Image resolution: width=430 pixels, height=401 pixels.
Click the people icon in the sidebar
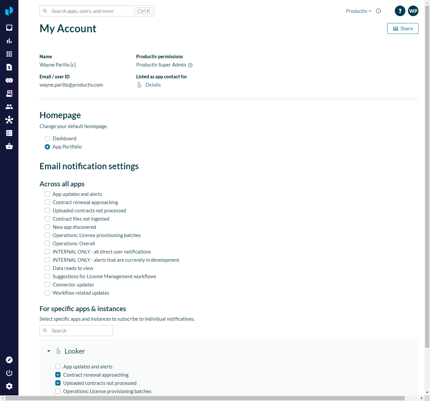[9, 107]
